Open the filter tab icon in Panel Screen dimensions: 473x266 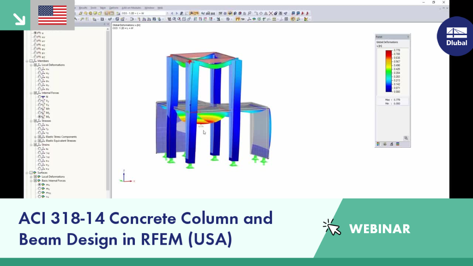click(x=391, y=144)
